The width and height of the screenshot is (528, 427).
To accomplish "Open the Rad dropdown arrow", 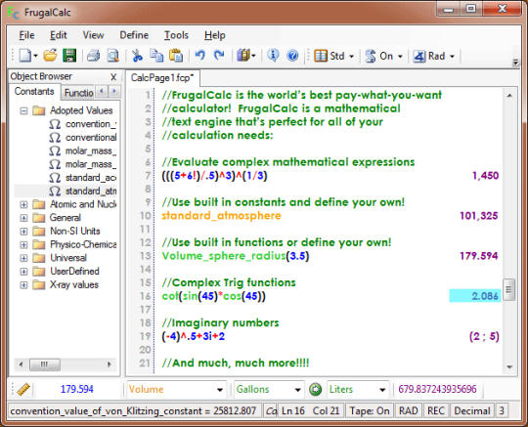I will [x=453, y=57].
